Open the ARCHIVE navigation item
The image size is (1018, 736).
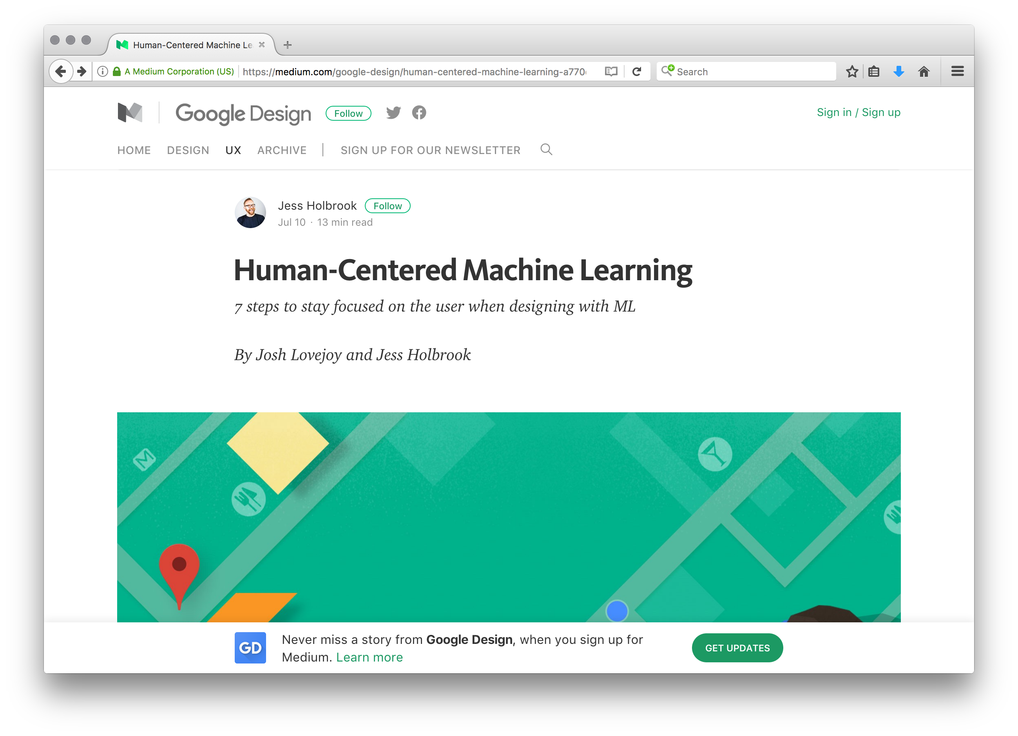tap(282, 150)
